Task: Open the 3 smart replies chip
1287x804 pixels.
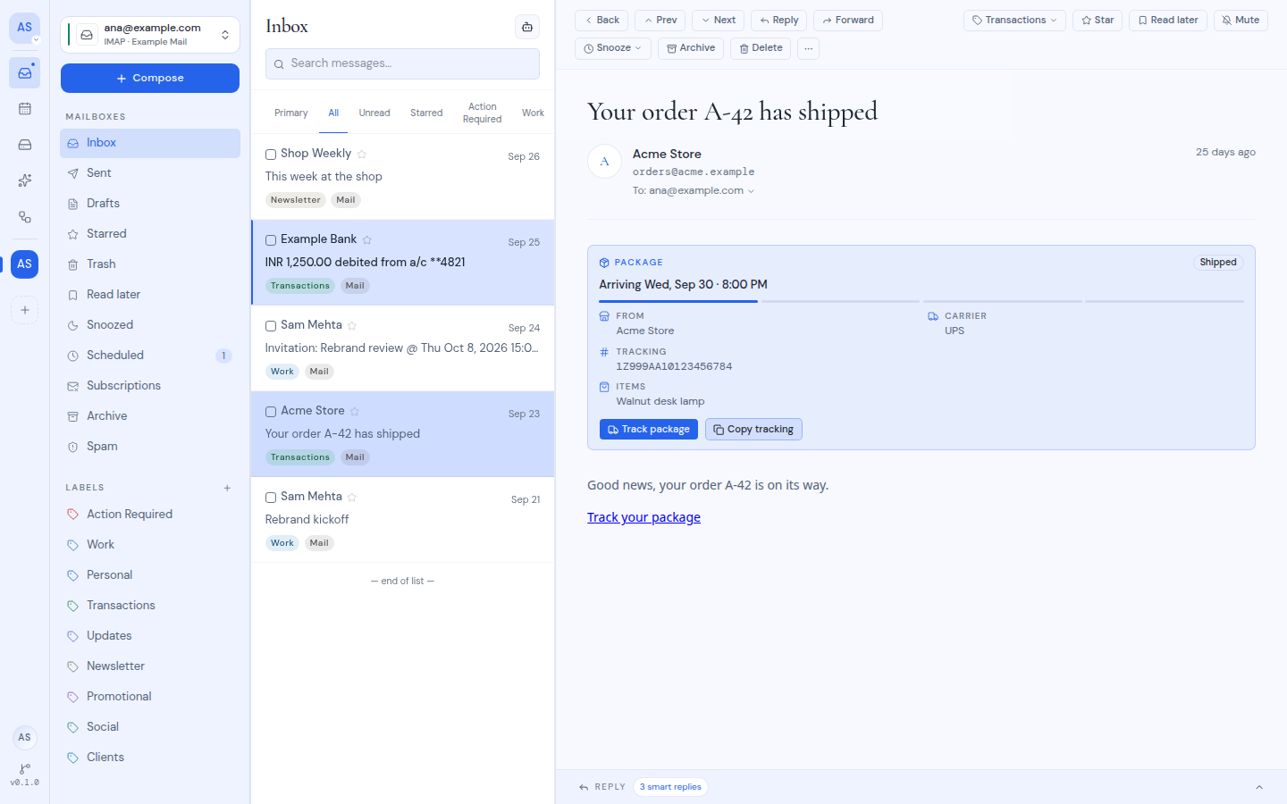Action: pos(670,787)
